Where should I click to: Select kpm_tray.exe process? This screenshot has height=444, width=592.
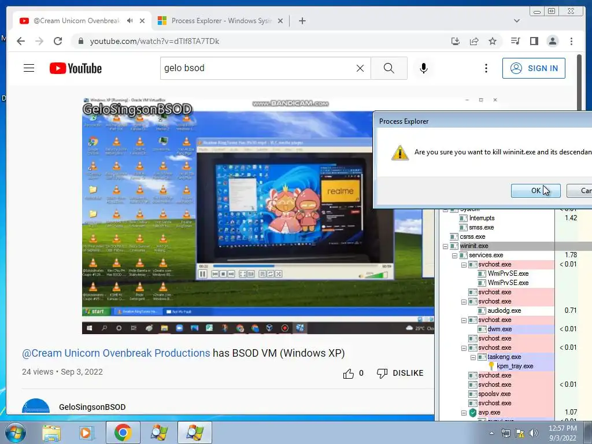point(515,366)
